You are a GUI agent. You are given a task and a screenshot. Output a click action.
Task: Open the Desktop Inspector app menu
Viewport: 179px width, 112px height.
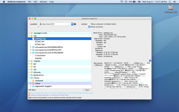click(x=16, y=2)
